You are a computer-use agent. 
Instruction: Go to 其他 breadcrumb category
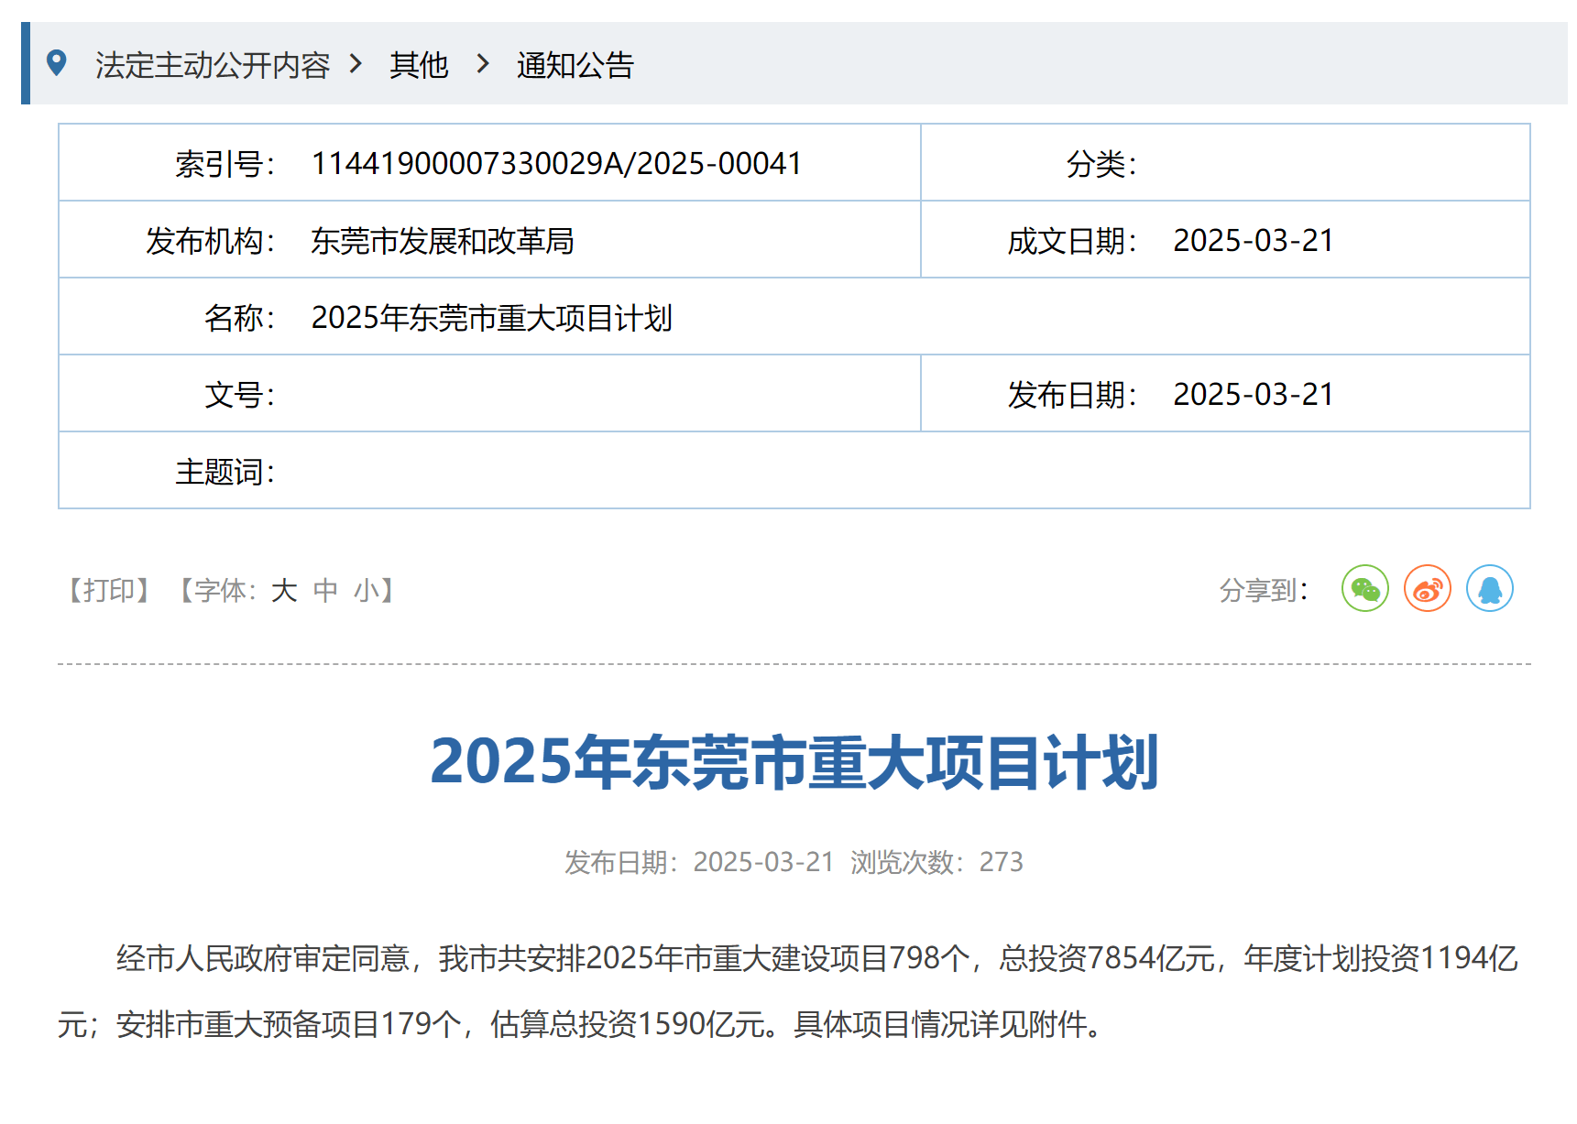click(419, 65)
